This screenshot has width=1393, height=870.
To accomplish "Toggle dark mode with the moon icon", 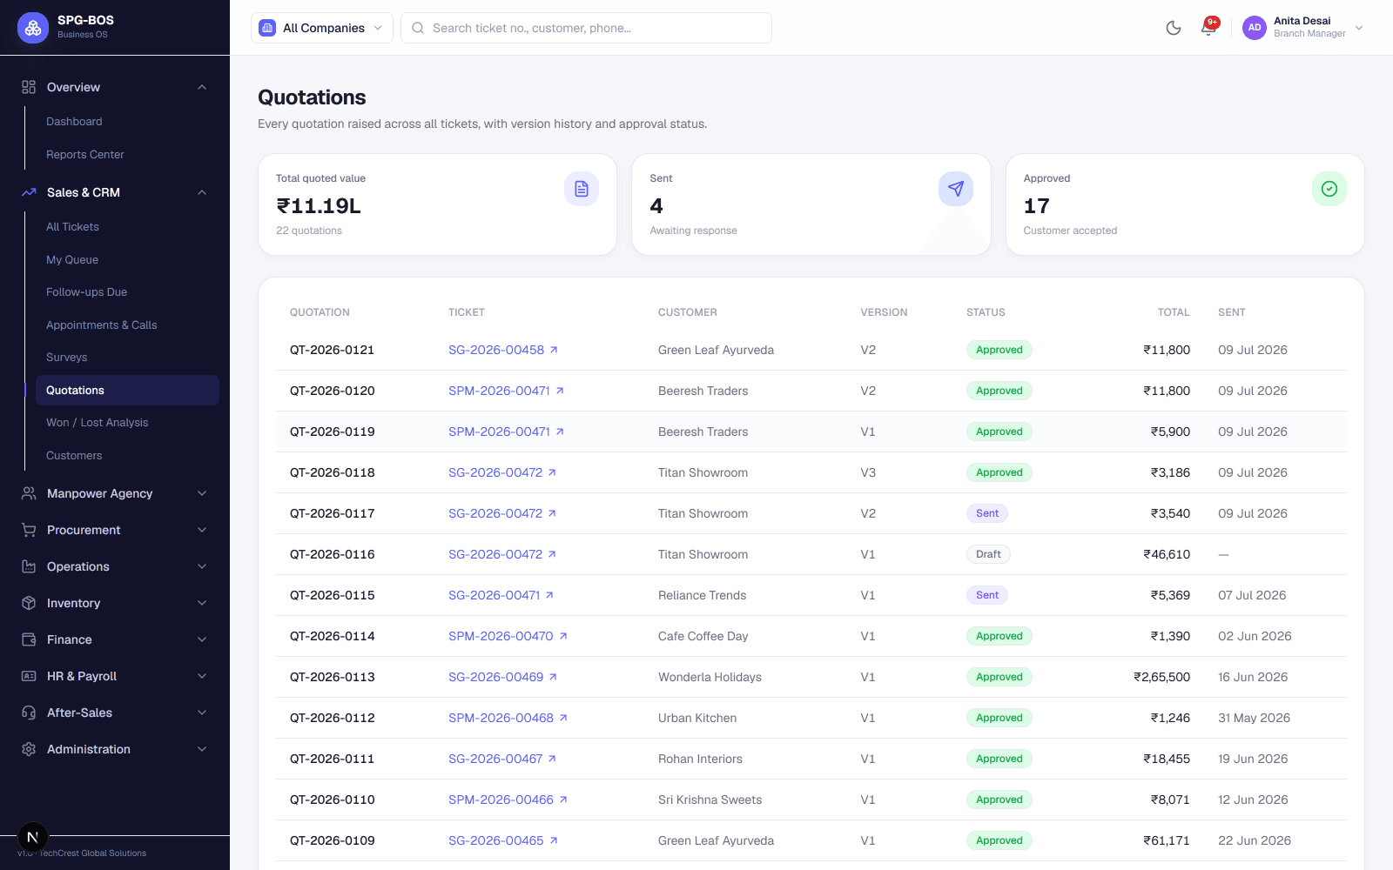I will point(1174,28).
